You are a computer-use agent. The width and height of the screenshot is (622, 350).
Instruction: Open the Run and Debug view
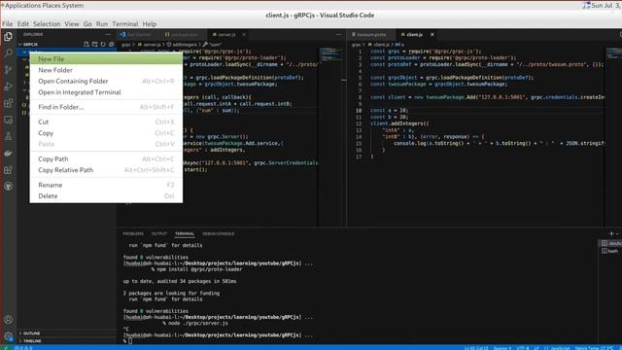(x=8, y=87)
